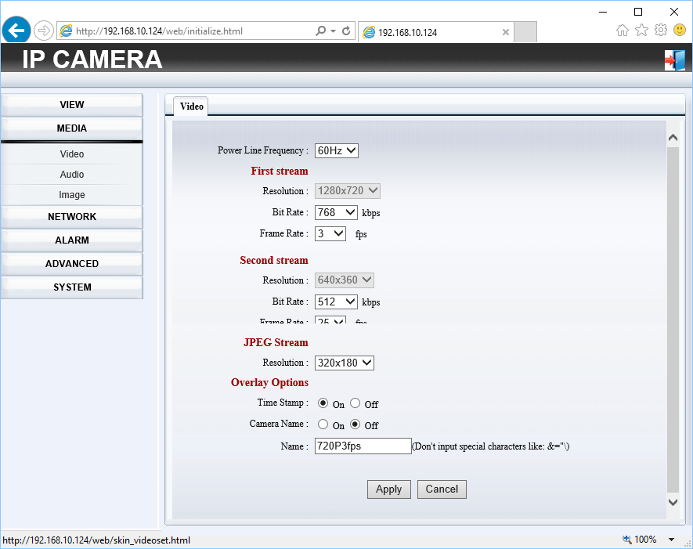Open browser Tools gear icon
This screenshot has width=693, height=549.
(661, 31)
